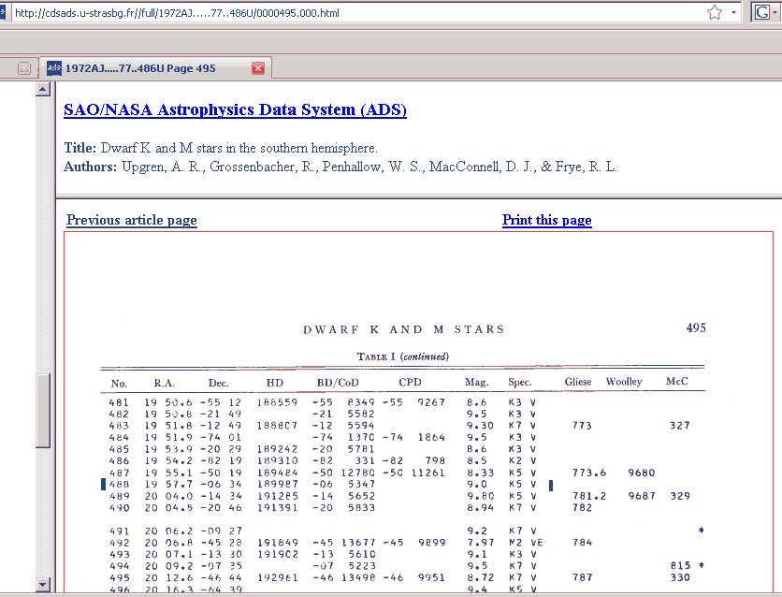Click the Gliese column header in the table

[578, 382]
